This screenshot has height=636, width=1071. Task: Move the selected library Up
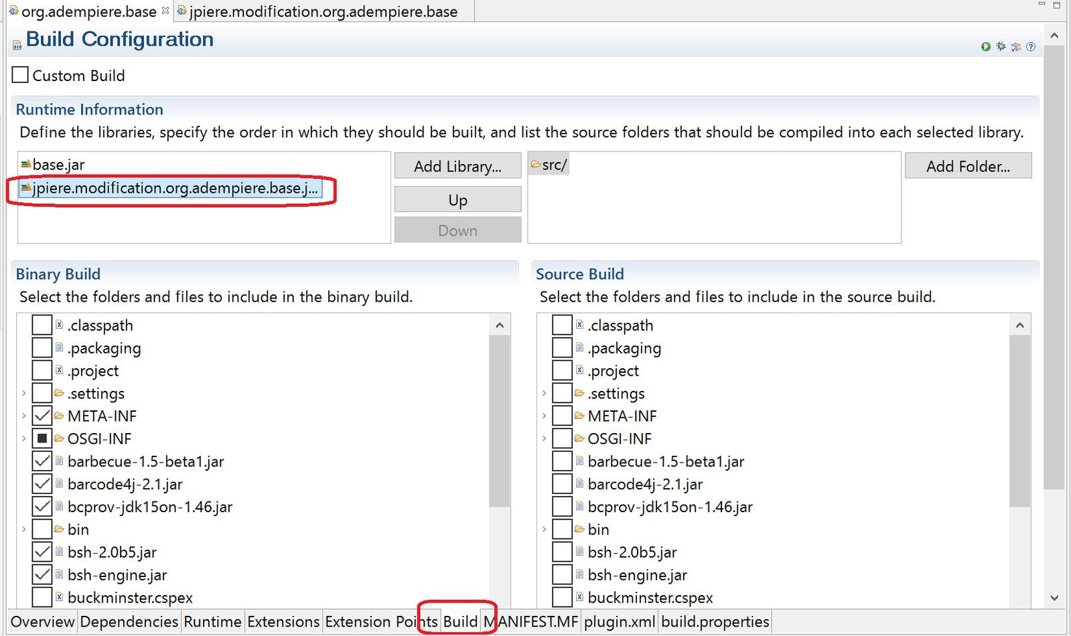457,200
